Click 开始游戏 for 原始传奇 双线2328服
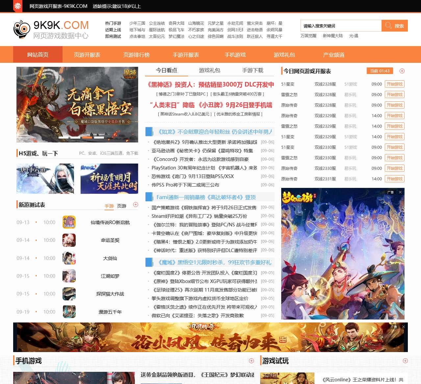The image size is (421, 384). [395, 105]
